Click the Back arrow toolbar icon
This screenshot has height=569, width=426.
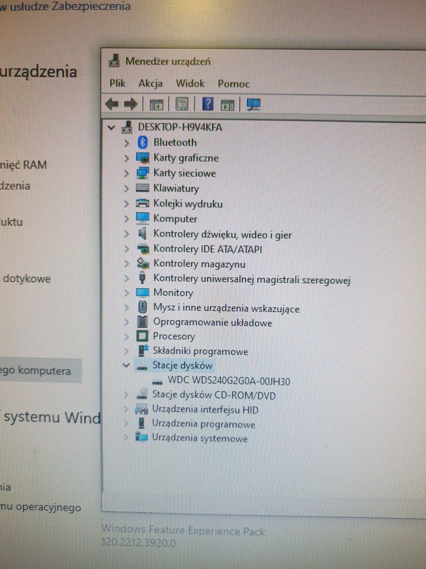(x=112, y=104)
